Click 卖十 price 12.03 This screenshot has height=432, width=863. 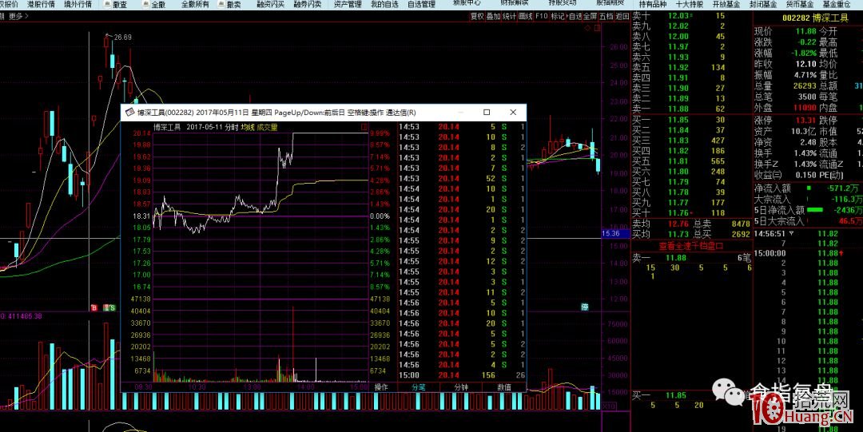point(678,15)
